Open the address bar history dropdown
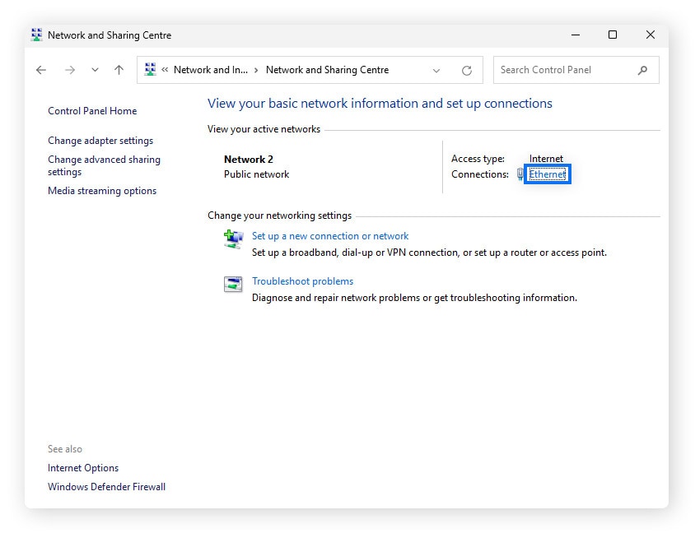Screen dimensions: 695x533 (436, 71)
